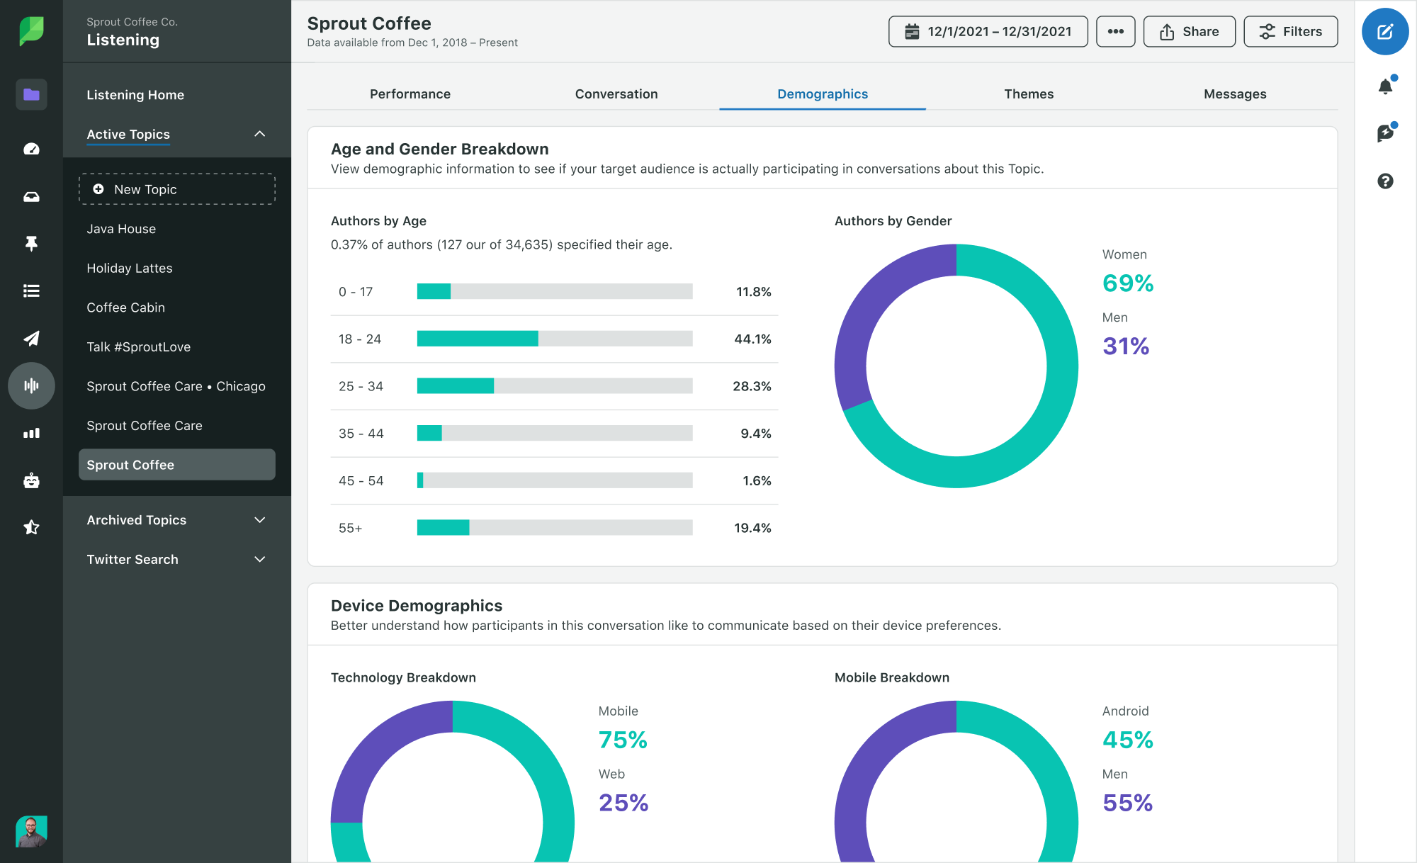The width and height of the screenshot is (1417, 863).
Task: Select Holiday Lattes topic
Action: (130, 268)
